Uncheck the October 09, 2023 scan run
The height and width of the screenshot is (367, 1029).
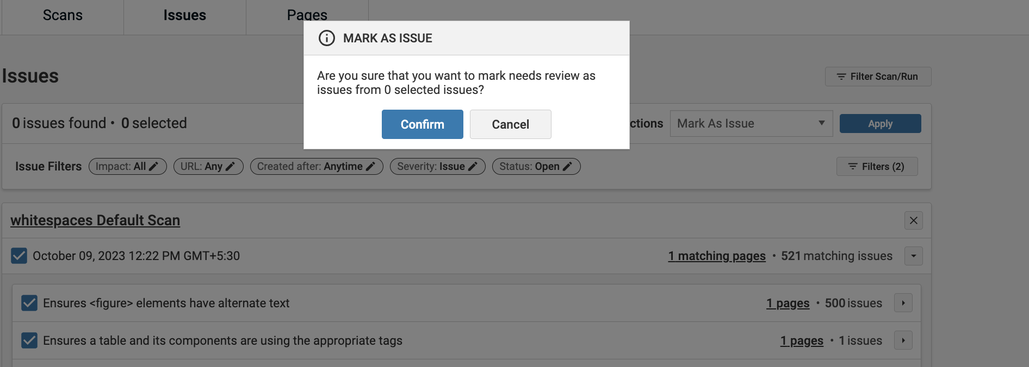point(19,256)
